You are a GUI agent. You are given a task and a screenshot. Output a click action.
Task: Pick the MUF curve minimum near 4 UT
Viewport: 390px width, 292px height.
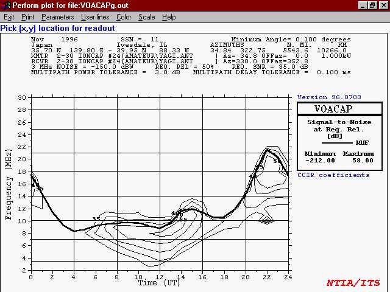[x=74, y=231]
